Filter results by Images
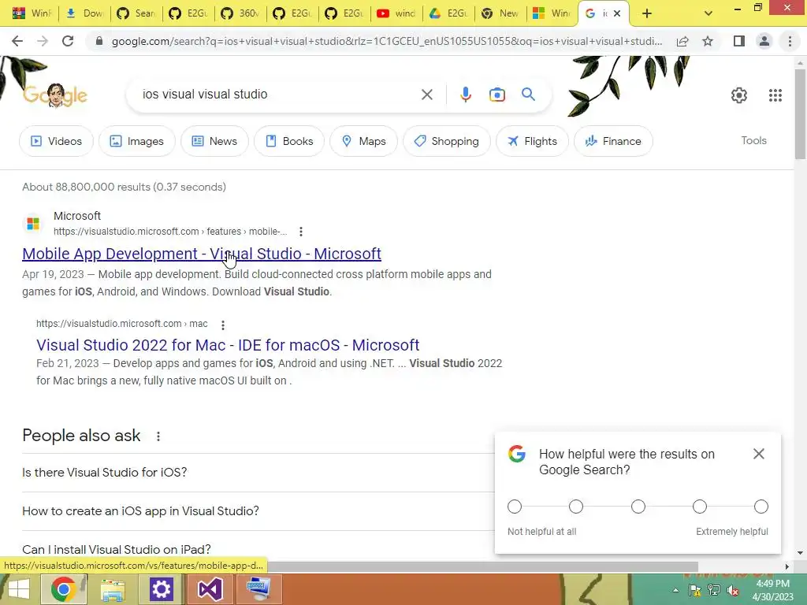The image size is (807, 605). coord(137,141)
